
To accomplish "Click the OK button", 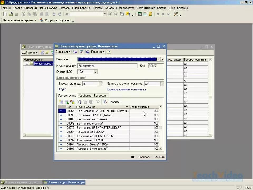I will pyautogui.click(x=133, y=157).
